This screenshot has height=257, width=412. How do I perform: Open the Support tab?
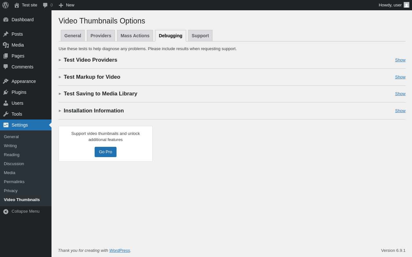click(200, 36)
